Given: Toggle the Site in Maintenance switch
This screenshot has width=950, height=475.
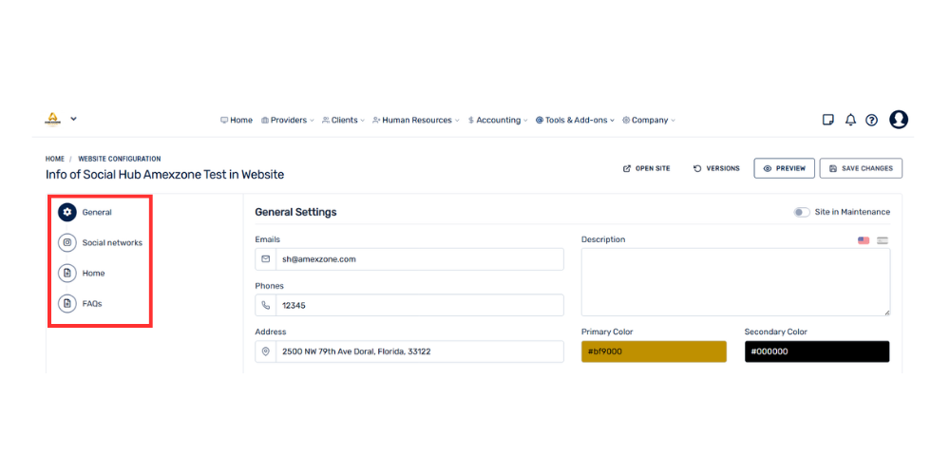Looking at the screenshot, I should [802, 212].
